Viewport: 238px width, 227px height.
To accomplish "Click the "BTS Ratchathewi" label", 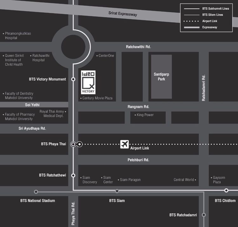I will [52, 175].
